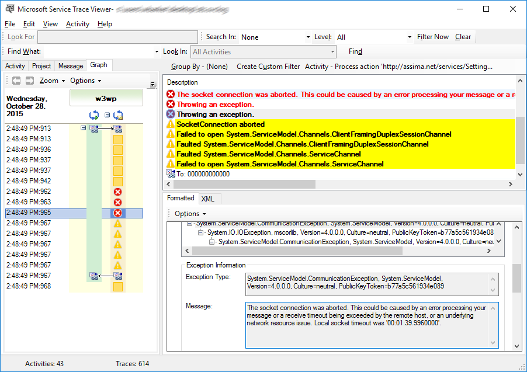
Task: Click inside the Look For input field
Action: click(117, 37)
